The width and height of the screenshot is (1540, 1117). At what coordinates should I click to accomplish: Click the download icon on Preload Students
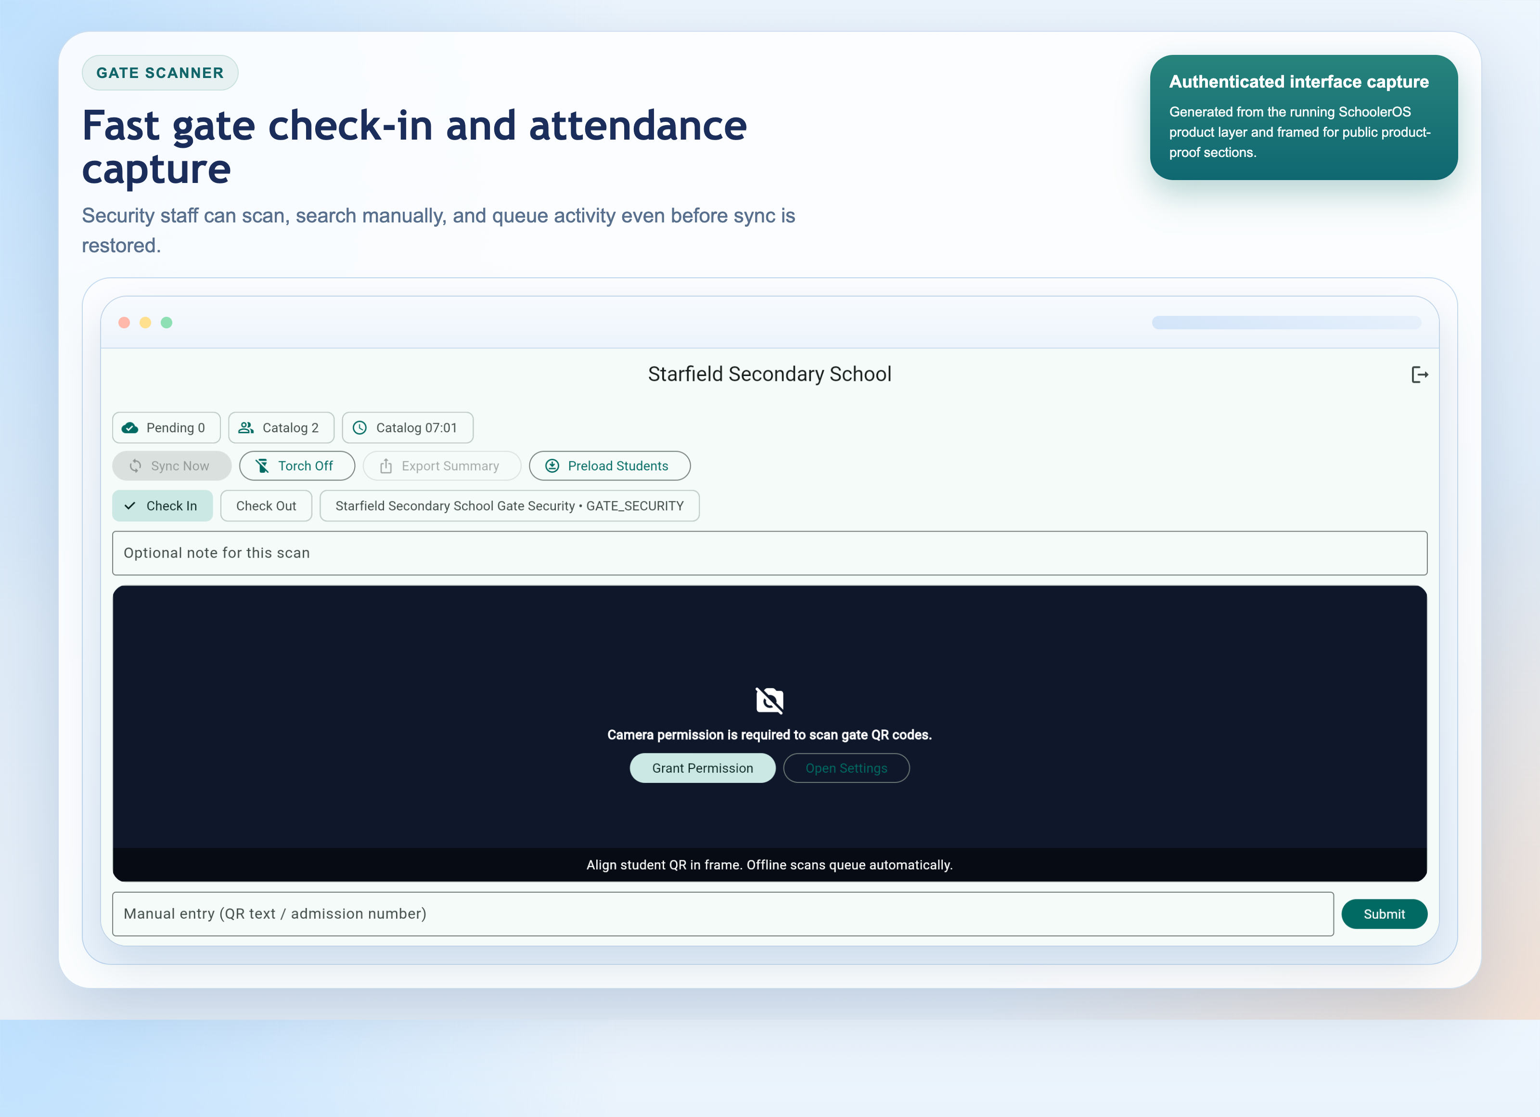point(552,466)
